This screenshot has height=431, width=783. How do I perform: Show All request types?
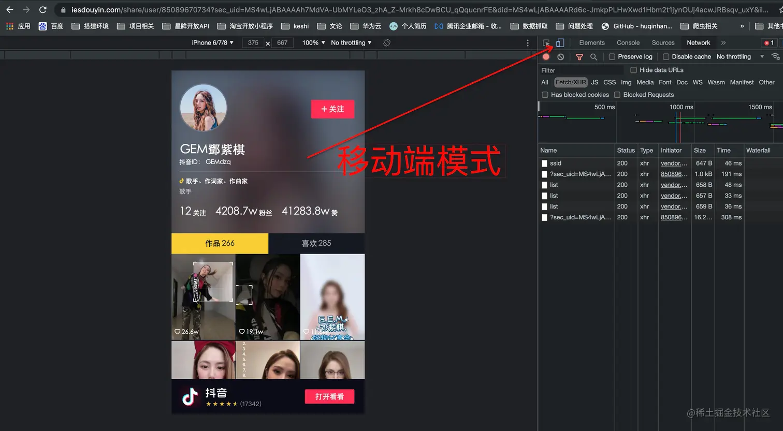tap(545, 82)
